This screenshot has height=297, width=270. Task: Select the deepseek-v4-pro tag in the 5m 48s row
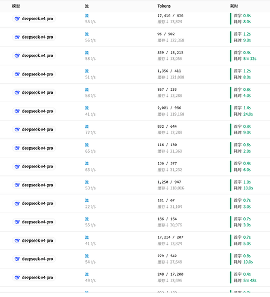(x=34, y=277)
